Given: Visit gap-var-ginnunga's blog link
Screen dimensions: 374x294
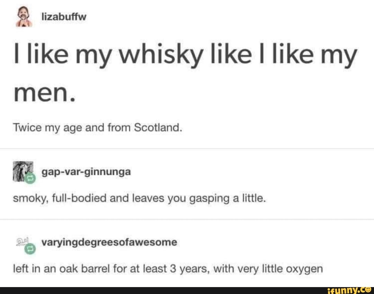Looking at the screenshot, I should click(x=86, y=172).
